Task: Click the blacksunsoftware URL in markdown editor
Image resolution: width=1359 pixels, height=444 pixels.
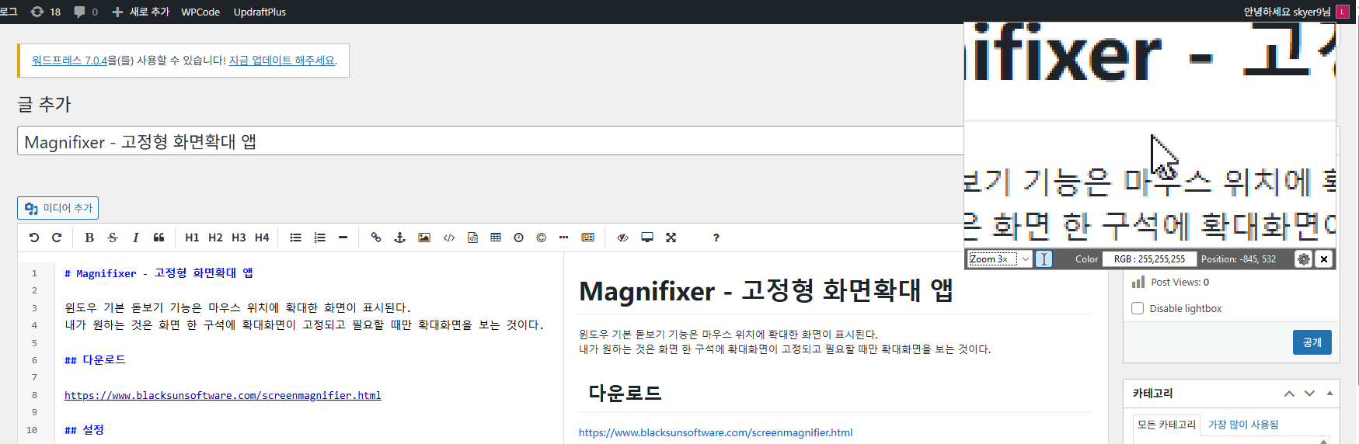Action: tap(223, 395)
